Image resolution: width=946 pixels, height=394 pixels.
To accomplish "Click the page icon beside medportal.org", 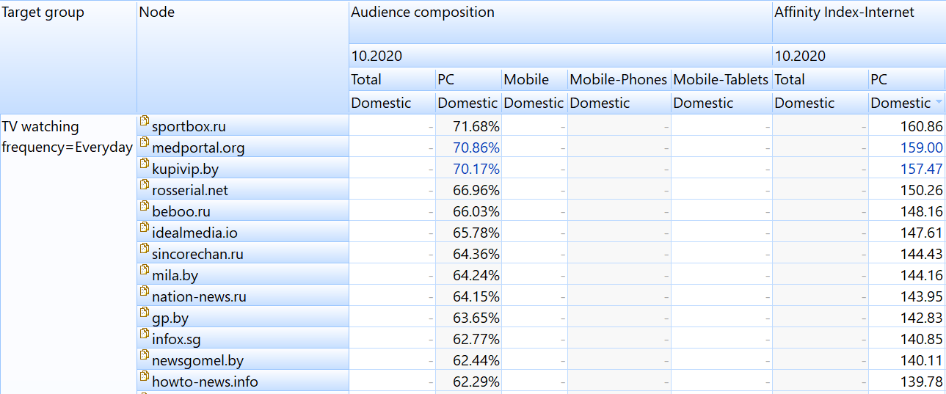I will pos(145,142).
